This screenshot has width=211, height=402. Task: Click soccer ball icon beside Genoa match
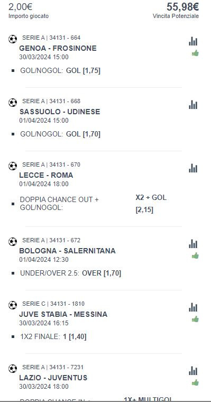(13, 39)
